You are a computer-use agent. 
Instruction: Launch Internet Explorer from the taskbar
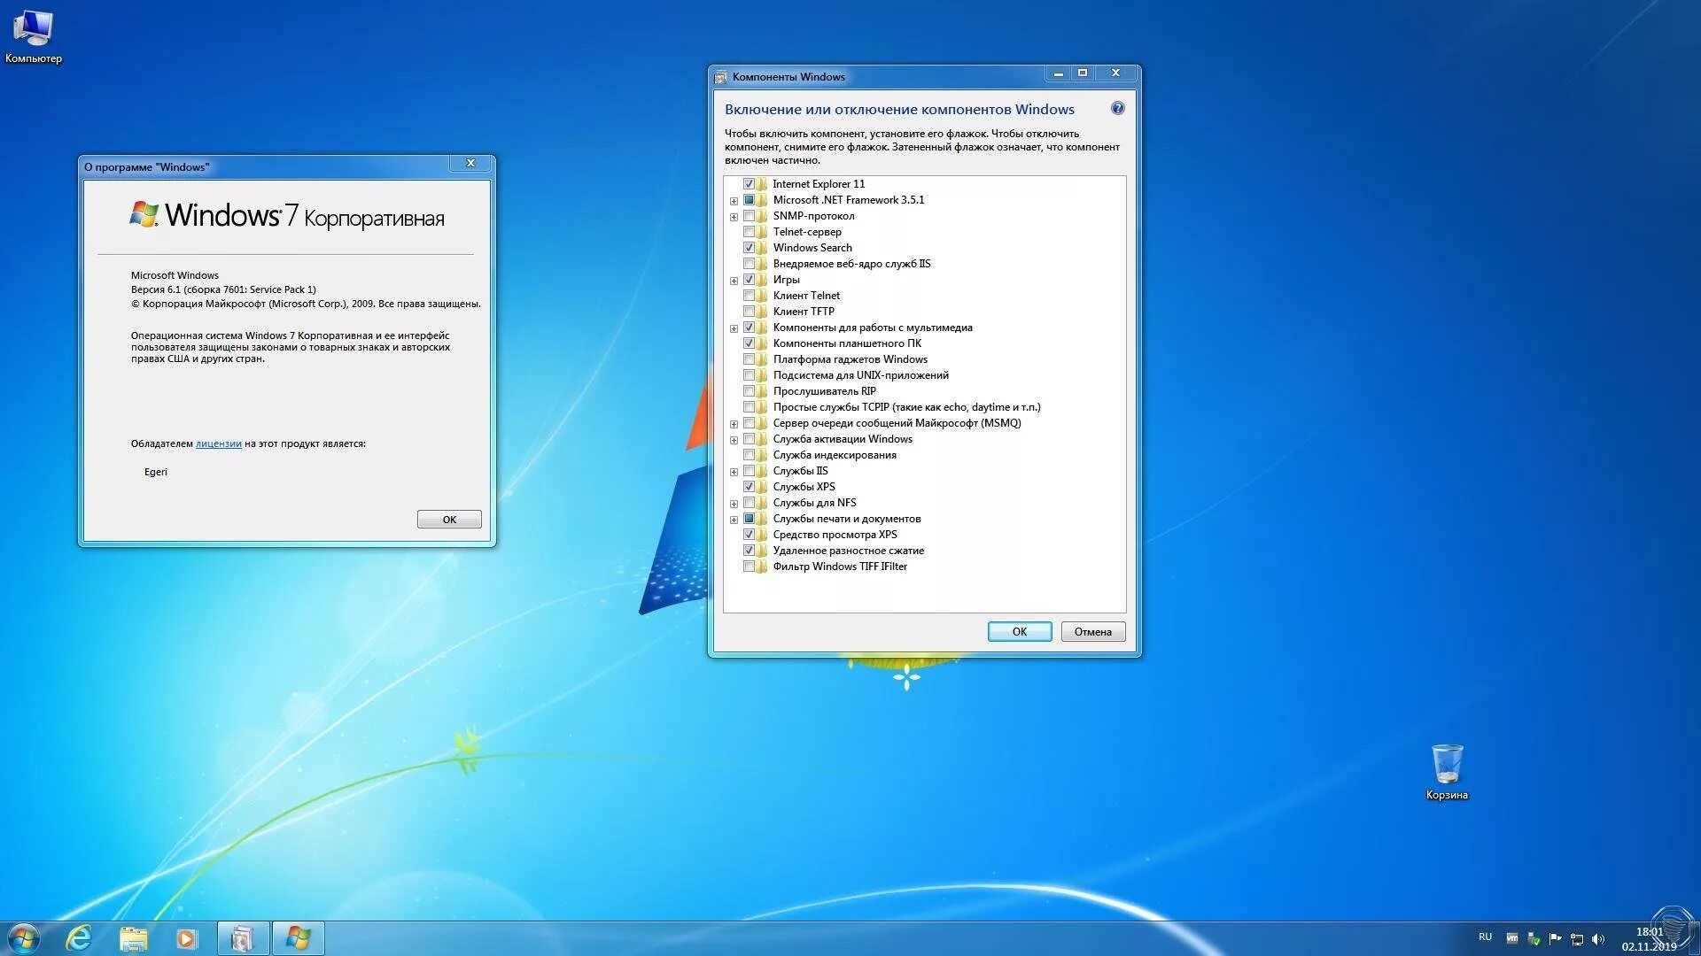pyautogui.click(x=79, y=938)
